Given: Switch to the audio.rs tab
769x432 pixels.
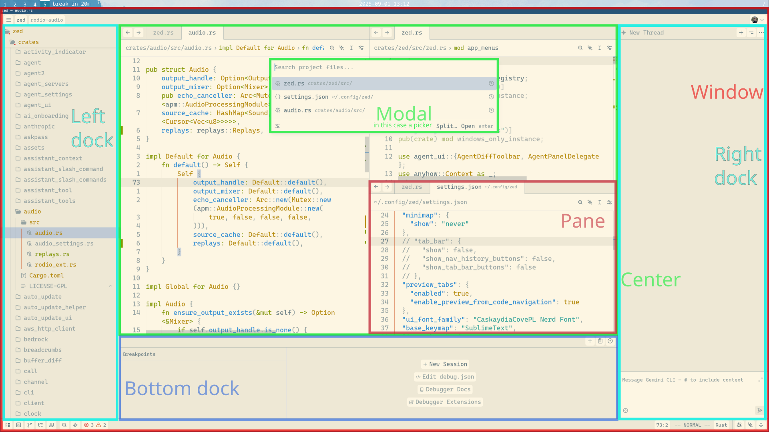Looking at the screenshot, I should pos(202,33).
